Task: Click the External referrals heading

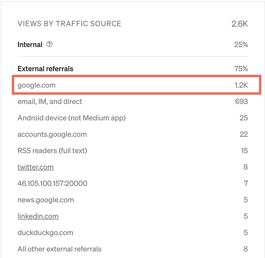Action: pyautogui.click(x=45, y=69)
